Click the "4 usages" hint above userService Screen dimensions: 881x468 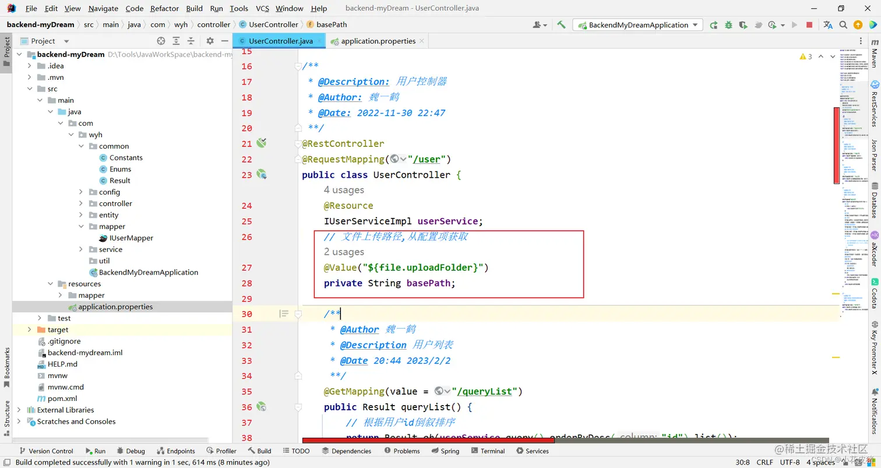[344, 190]
